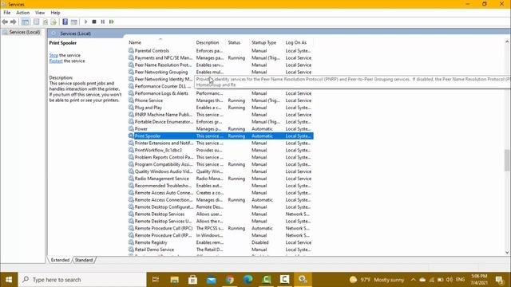Open the View menu
The width and height of the screenshot is (511, 287).
pos(40,13)
